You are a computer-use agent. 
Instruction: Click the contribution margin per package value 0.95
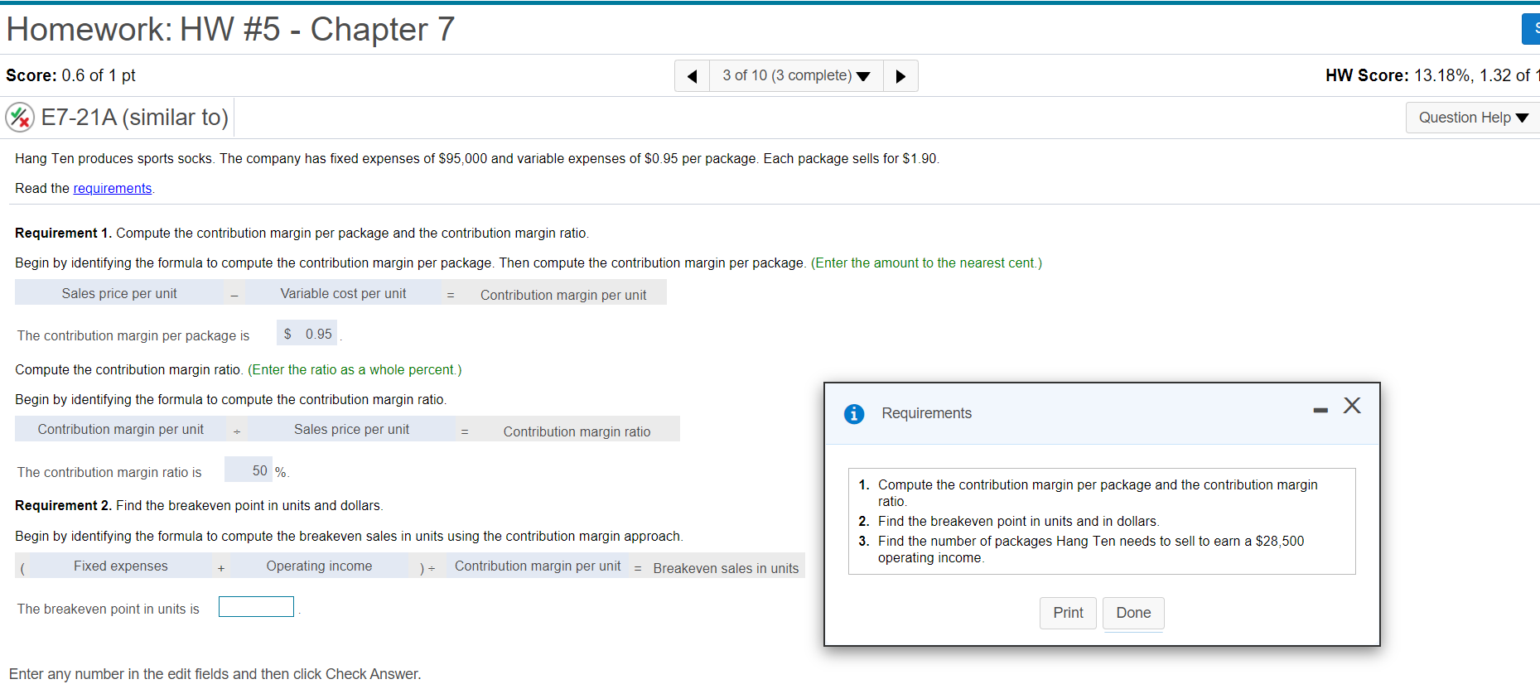[x=307, y=334]
